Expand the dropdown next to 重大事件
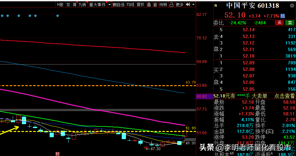The height and width of the screenshot is (156, 296). [109, 5]
